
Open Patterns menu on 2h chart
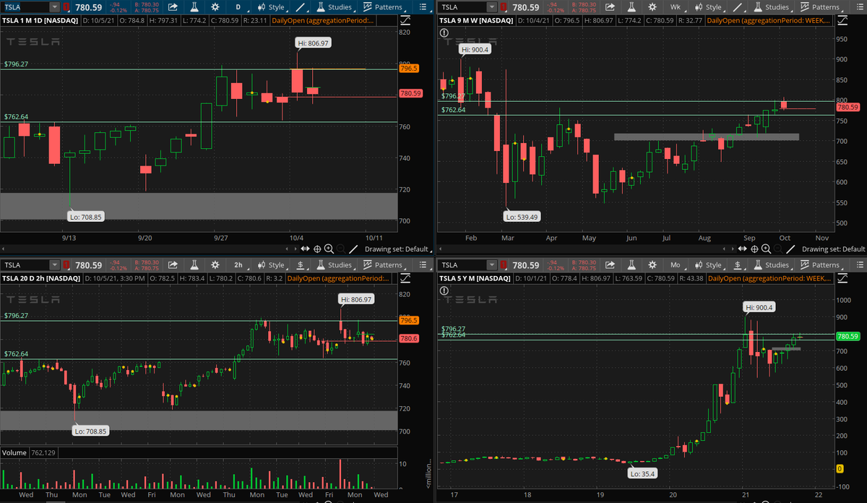pos(383,265)
